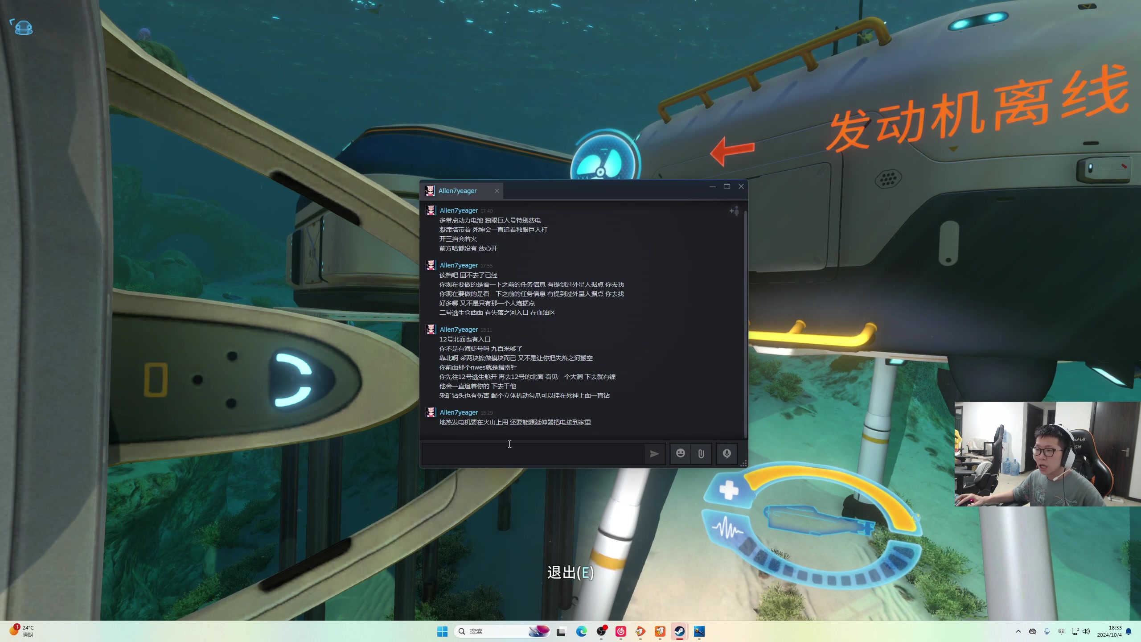
Task: Send the chat message with the arrow button
Action: pyautogui.click(x=654, y=454)
